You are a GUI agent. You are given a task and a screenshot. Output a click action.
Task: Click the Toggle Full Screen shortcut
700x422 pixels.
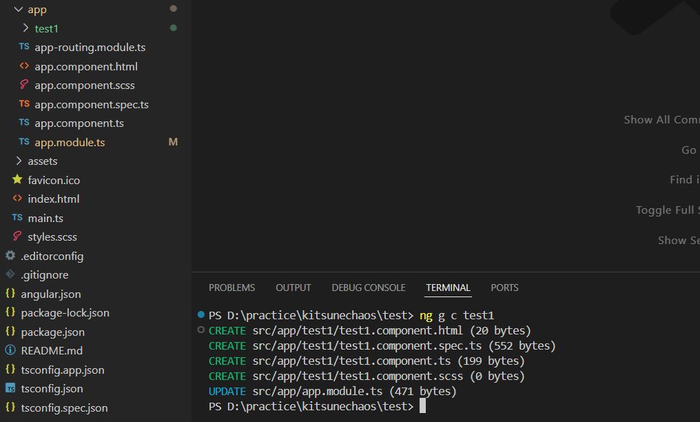667,210
